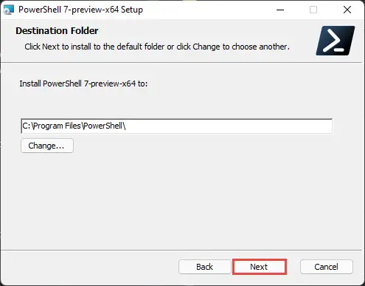Close the setup window with the X
Image resolution: width=365 pixels, height=286 pixels.
pyautogui.click(x=347, y=10)
